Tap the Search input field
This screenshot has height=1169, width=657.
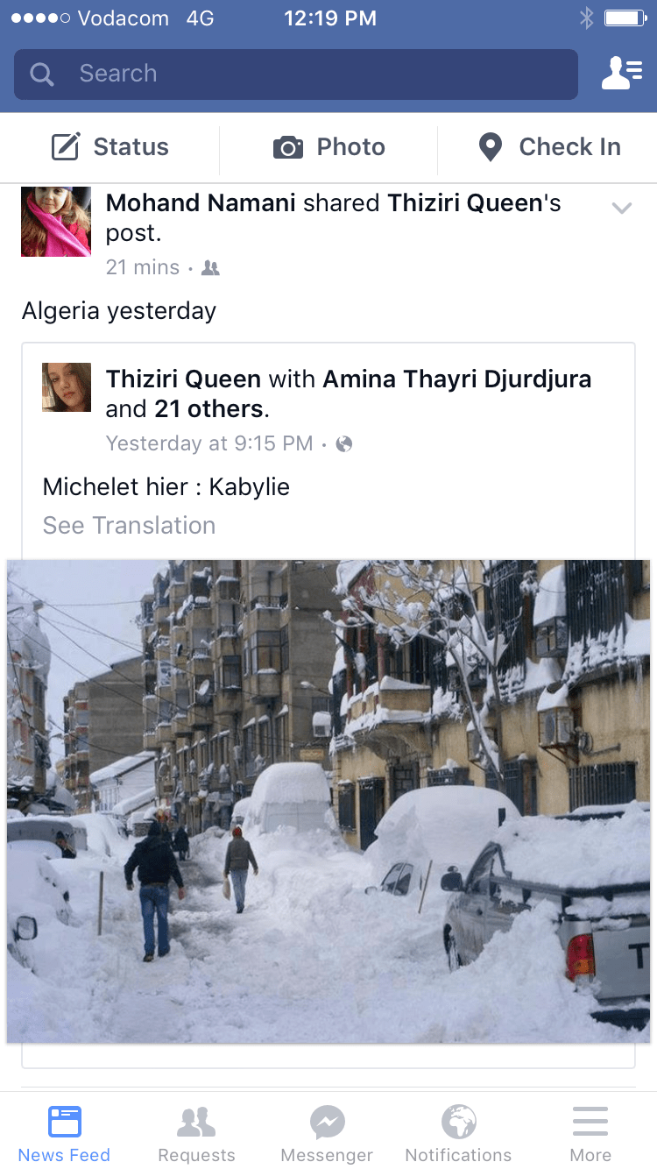pyautogui.click(x=296, y=74)
